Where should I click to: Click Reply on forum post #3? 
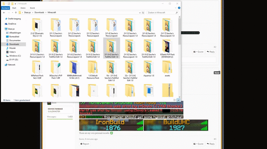point(211,144)
